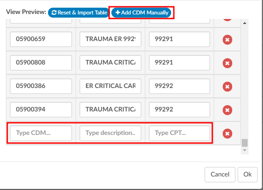Delete the 05900386 ER CRITICAL CARE row
This screenshot has width=263, height=190.
[x=227, y=87]
